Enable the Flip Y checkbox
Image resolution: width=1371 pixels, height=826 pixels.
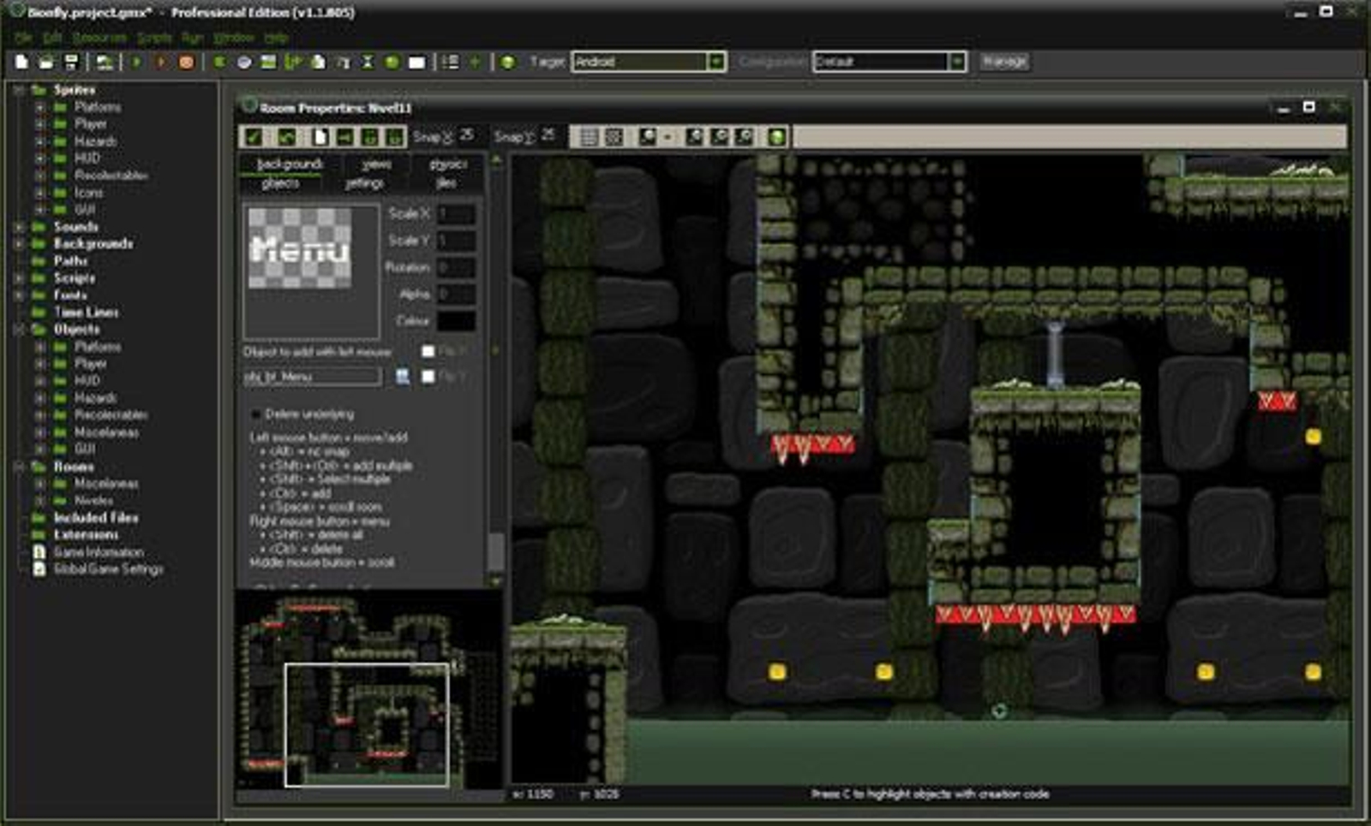point(428,377)
